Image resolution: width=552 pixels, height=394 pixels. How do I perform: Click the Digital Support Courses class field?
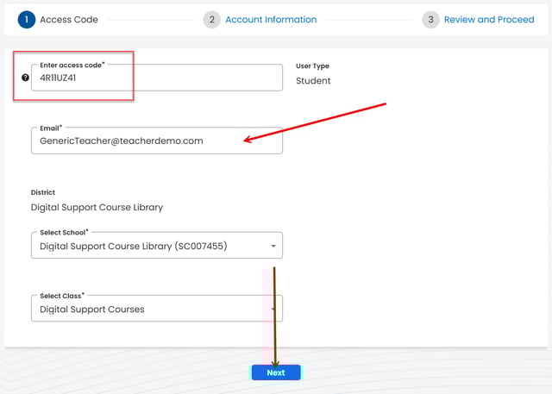click(147, 310)
